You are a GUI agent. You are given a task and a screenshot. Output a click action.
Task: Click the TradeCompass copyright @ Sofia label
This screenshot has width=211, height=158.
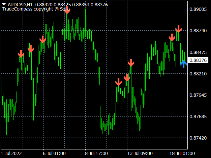(36, 9)
